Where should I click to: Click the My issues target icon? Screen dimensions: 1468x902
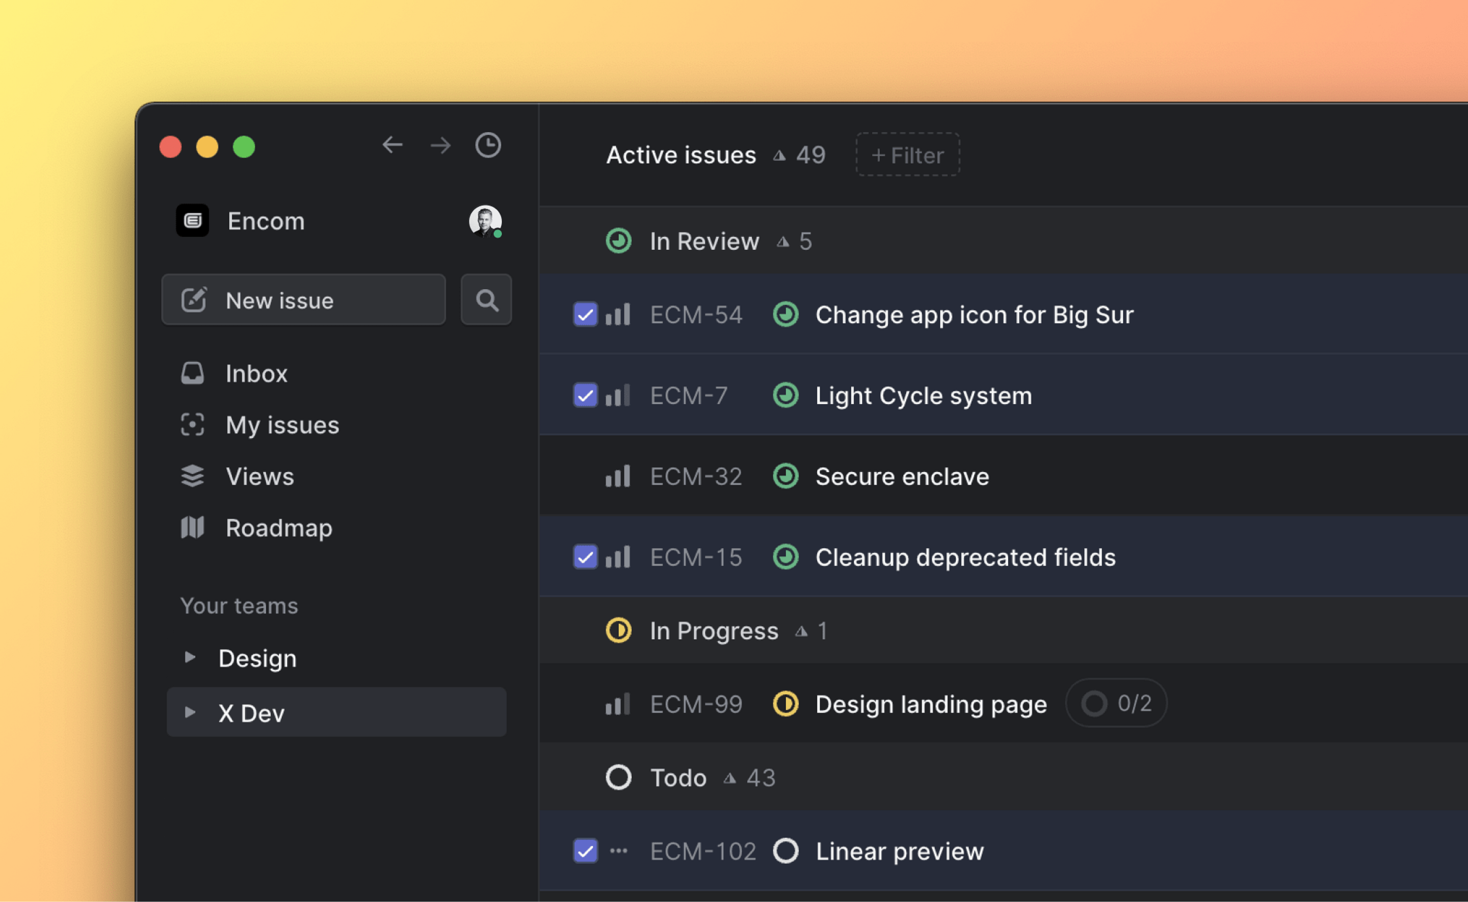pos(192,425)
